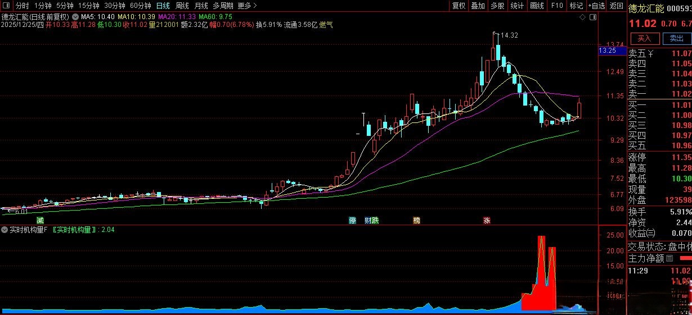Open the list icon next to 主力净额

[669, 258]
